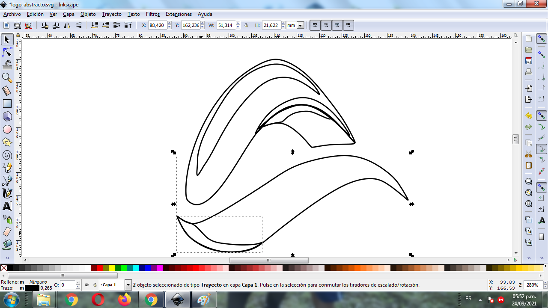Select the Node edit tool
This screenshot has width=548, height=308.
tap(7, 53)
